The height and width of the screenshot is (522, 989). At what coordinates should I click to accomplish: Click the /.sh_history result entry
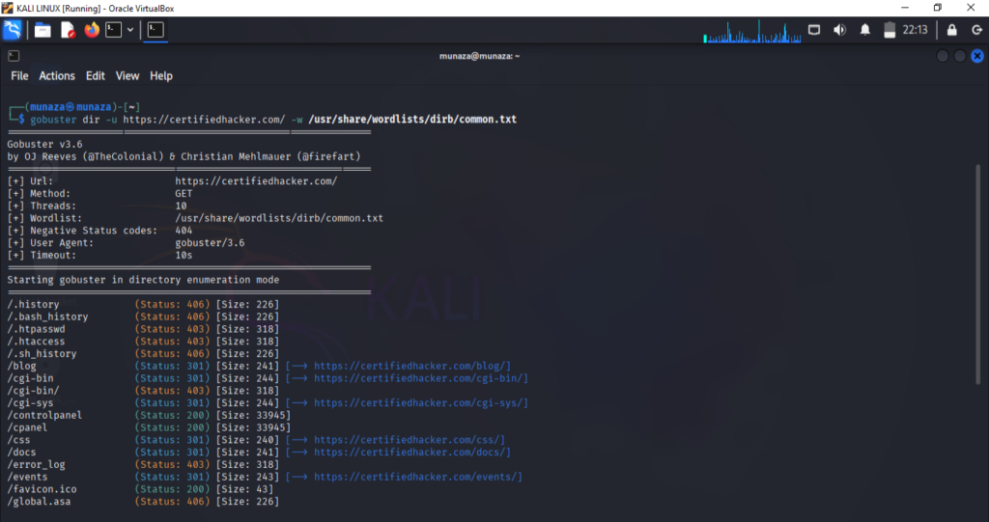(42, 354)
